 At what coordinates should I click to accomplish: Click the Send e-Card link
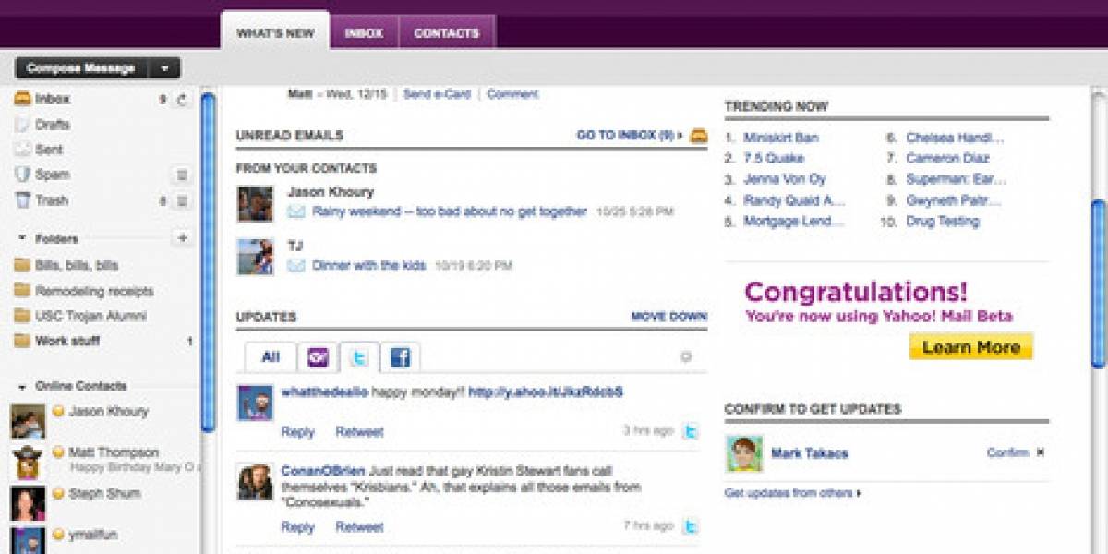pos(437,94)
